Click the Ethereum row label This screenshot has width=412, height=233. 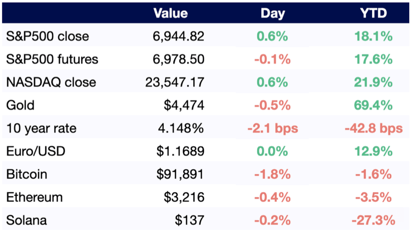[x=34, y=197]
